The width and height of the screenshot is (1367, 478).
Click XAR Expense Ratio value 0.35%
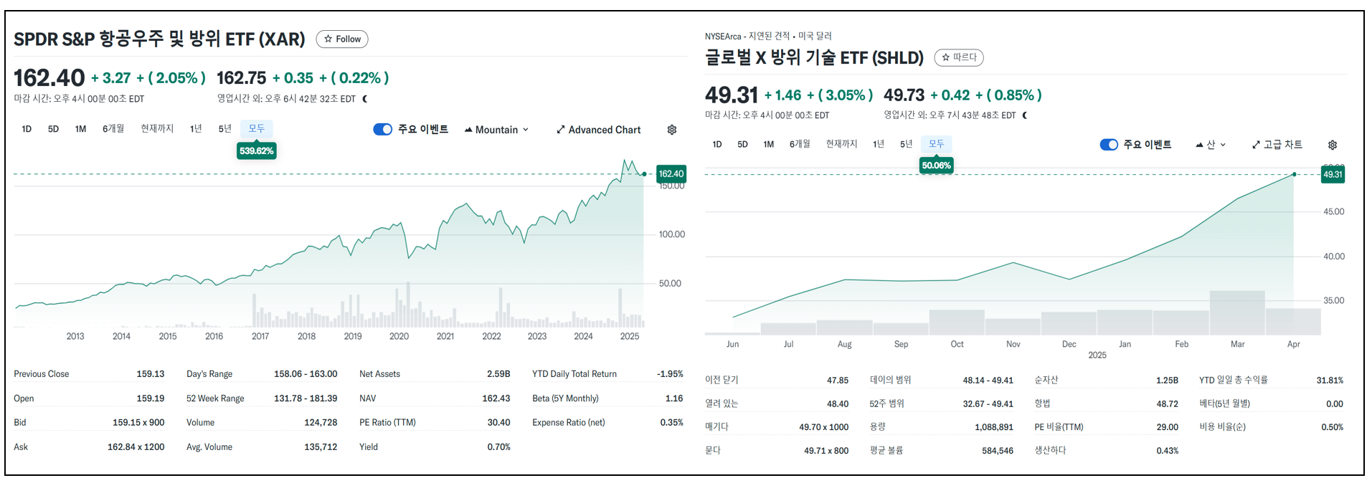pos(672,423)
